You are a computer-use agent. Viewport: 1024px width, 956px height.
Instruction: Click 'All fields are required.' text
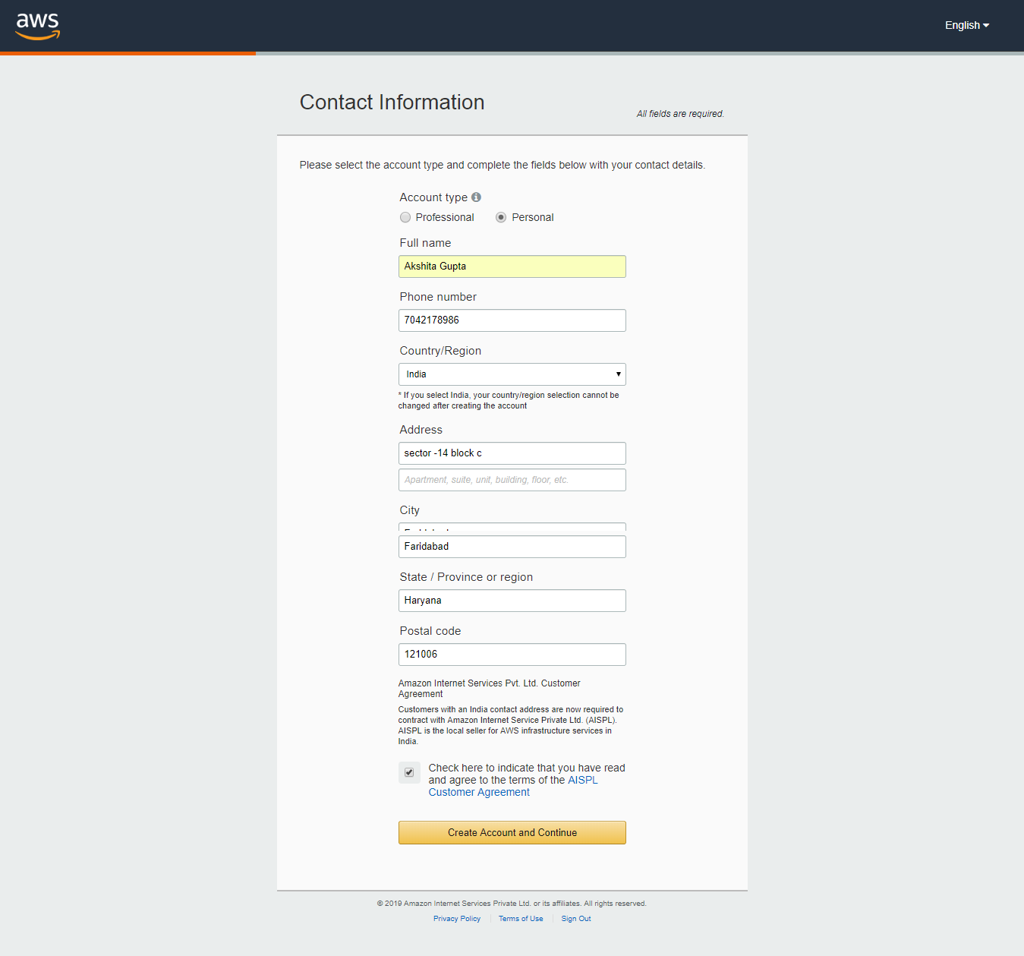click(x=680, y=114)
